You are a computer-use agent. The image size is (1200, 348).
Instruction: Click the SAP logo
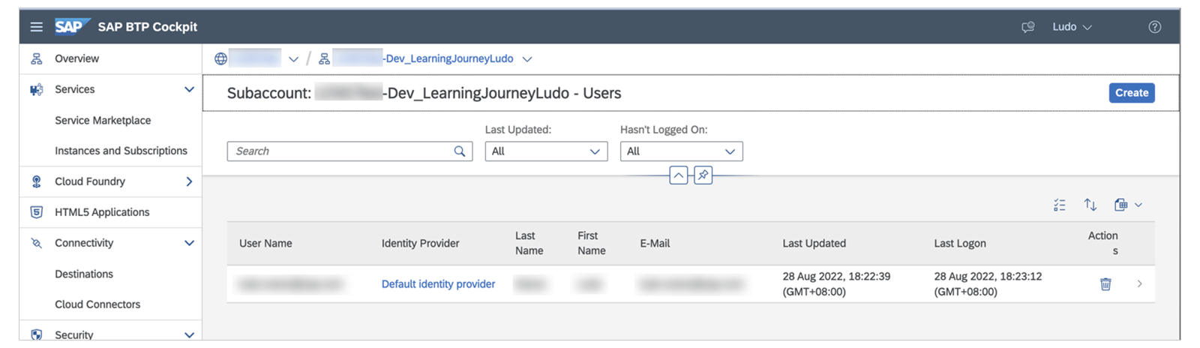pos(72,27)
